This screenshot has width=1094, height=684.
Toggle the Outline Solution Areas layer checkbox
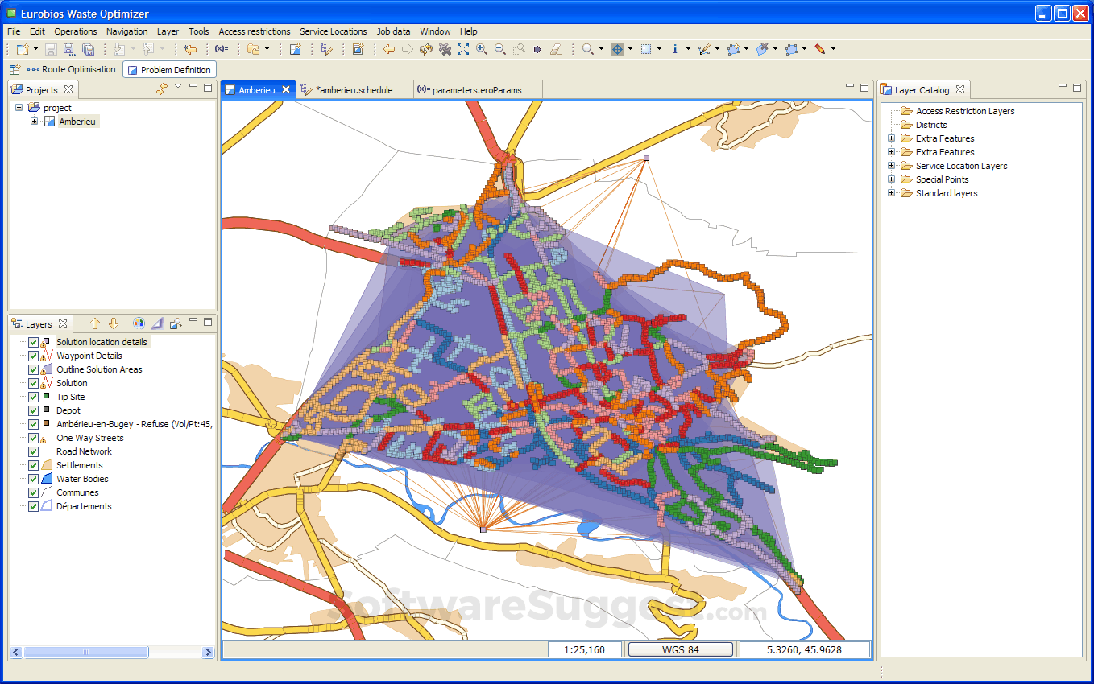tap(33, 369)
